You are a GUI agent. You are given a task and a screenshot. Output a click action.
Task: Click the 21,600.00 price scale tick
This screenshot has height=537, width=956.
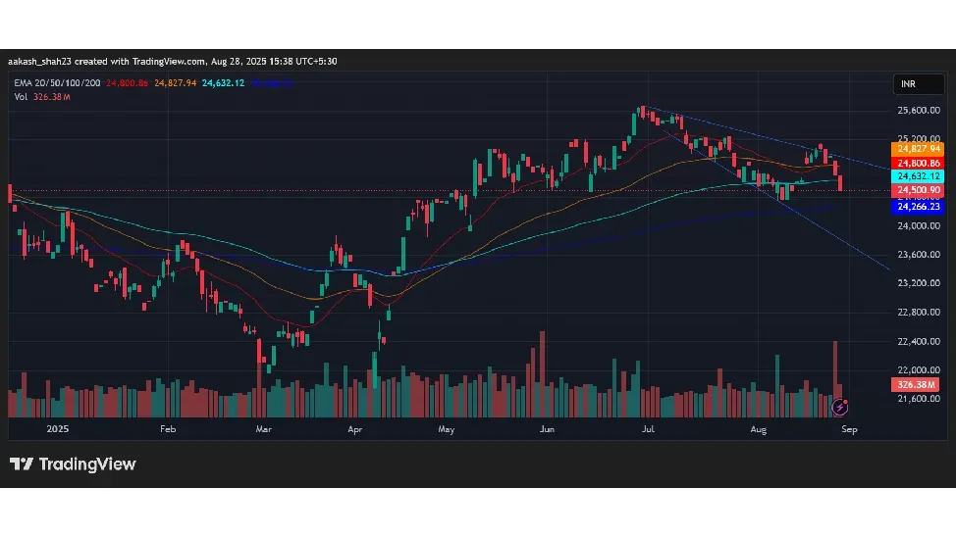[x=919, y=399]
